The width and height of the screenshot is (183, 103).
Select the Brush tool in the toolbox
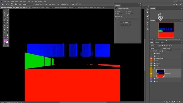pyautogui.click(x=5, y=23)
